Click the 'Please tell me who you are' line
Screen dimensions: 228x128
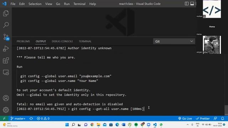(46, 58)
